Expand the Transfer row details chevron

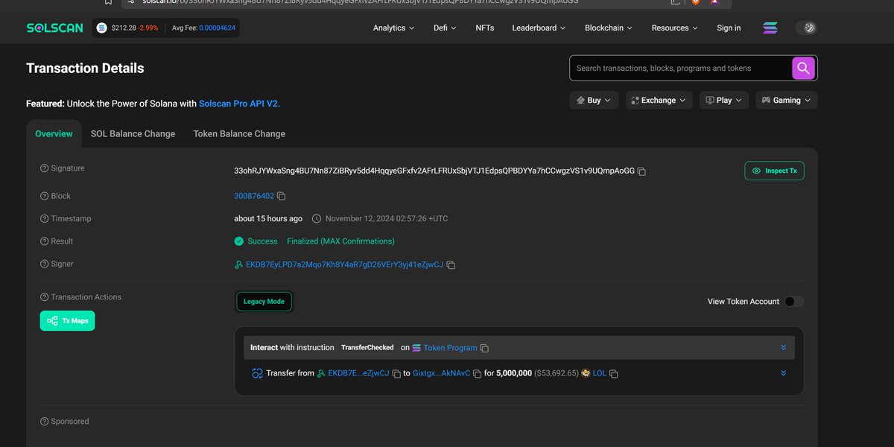784,373
